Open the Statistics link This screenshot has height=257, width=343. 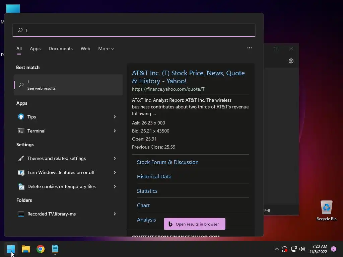[x=147, y=191]
